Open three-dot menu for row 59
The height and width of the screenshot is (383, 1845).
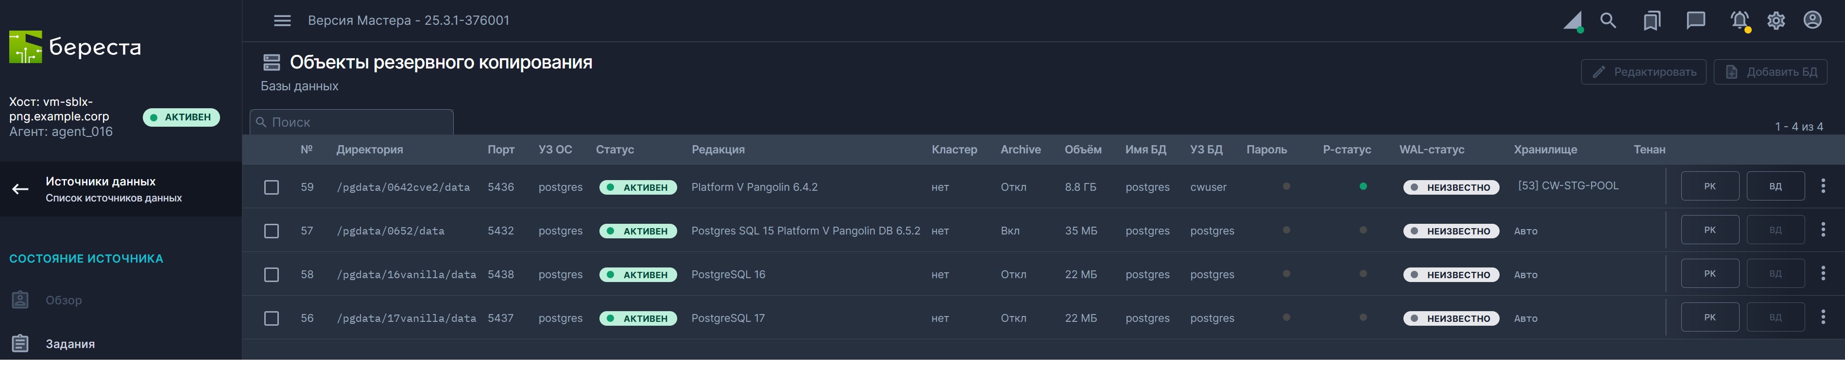pos(1823,186)
